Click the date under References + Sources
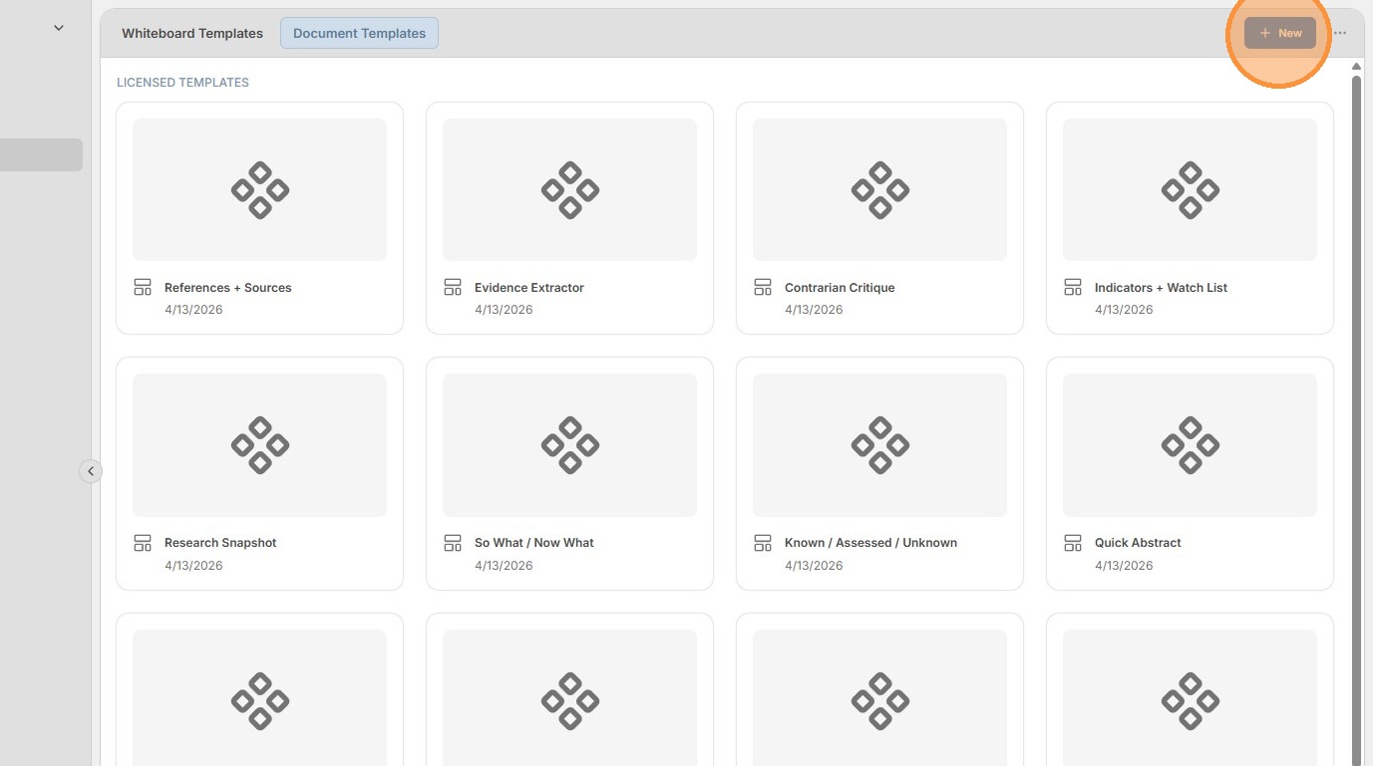The width and height of the screenshot is (1373, 766). click(193, 310)
